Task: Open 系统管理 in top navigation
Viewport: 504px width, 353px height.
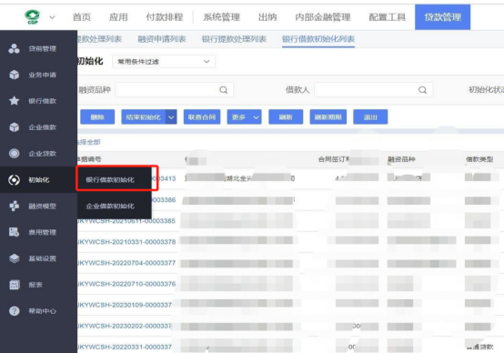Action: (221, 17)
